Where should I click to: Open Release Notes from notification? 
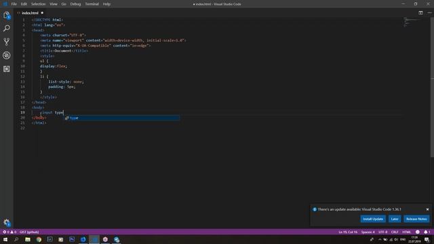pos(416,219)
